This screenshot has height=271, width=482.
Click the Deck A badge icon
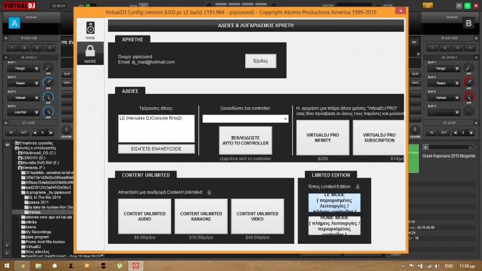pyautogui.click(x=14, y=23)
